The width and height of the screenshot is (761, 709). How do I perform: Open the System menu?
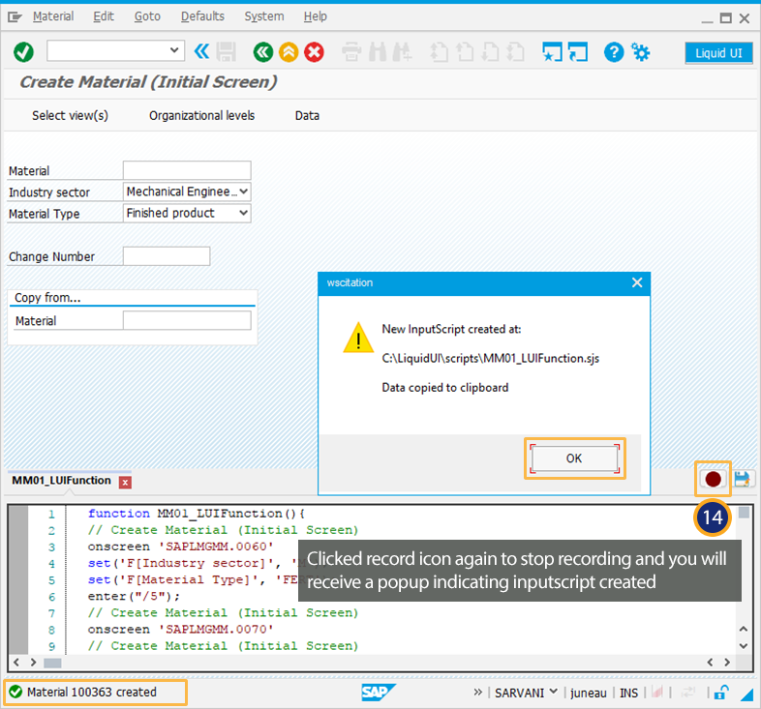pyautogui.click(x=264, y=16)
